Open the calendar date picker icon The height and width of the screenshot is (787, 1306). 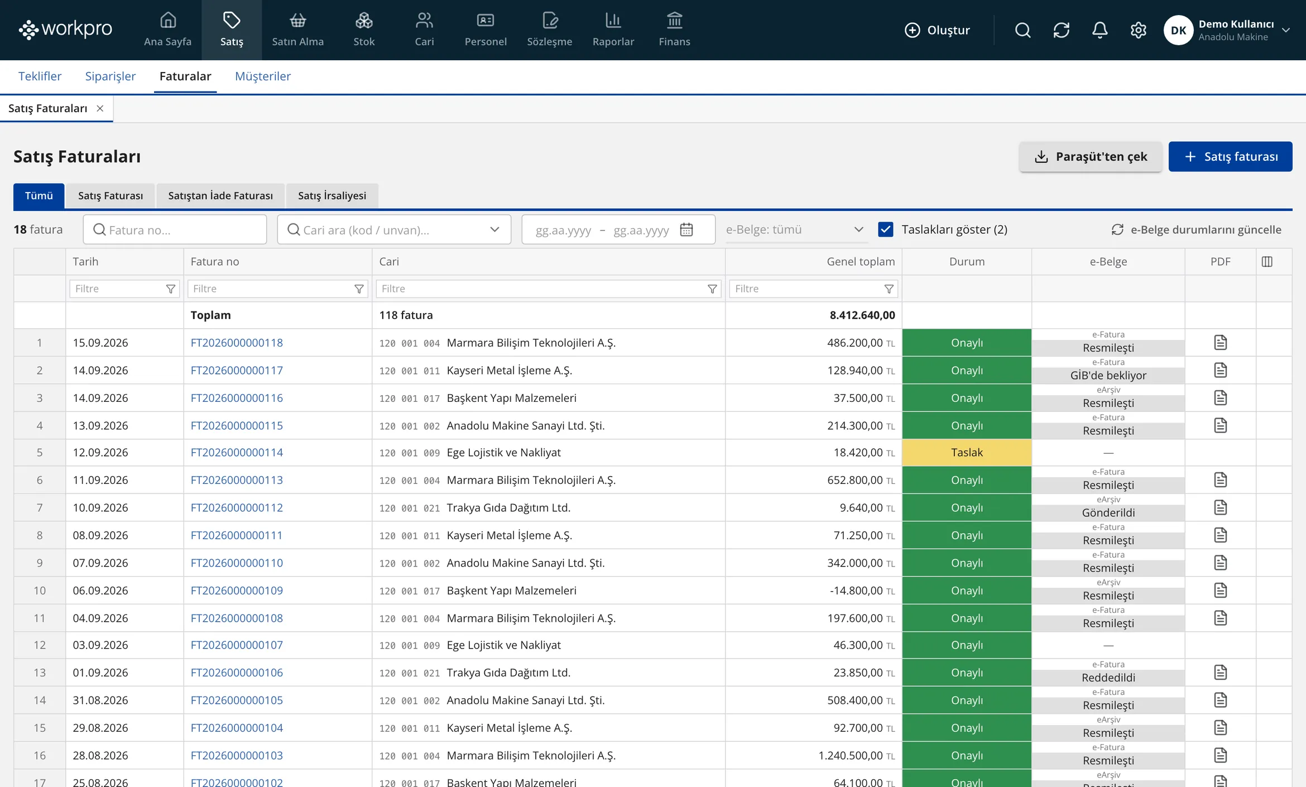pos(686,229)
